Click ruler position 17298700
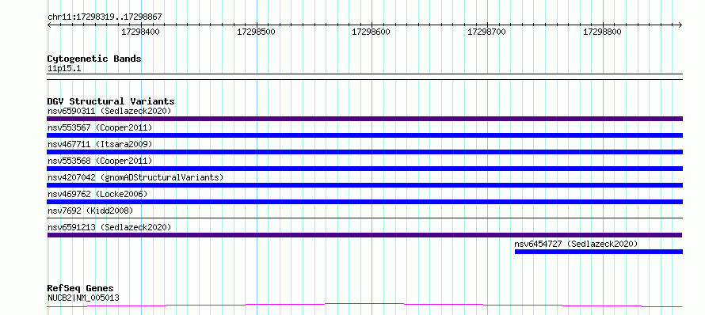 [487, 32]
